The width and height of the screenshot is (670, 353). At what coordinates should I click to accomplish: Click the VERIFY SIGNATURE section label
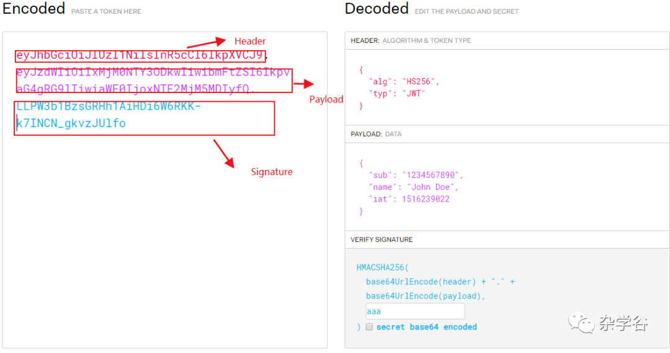coord(382,239)
